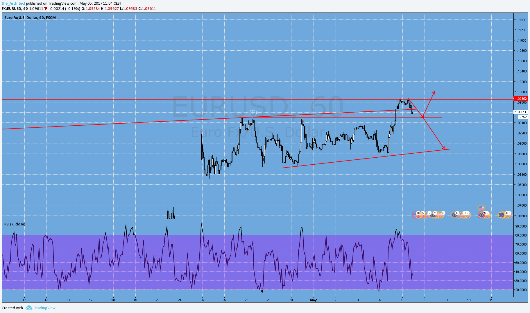The image size is (530, 313).
Task: Click the FX:EURUSD, 60 symbol text in header
Action: [15, 9]
